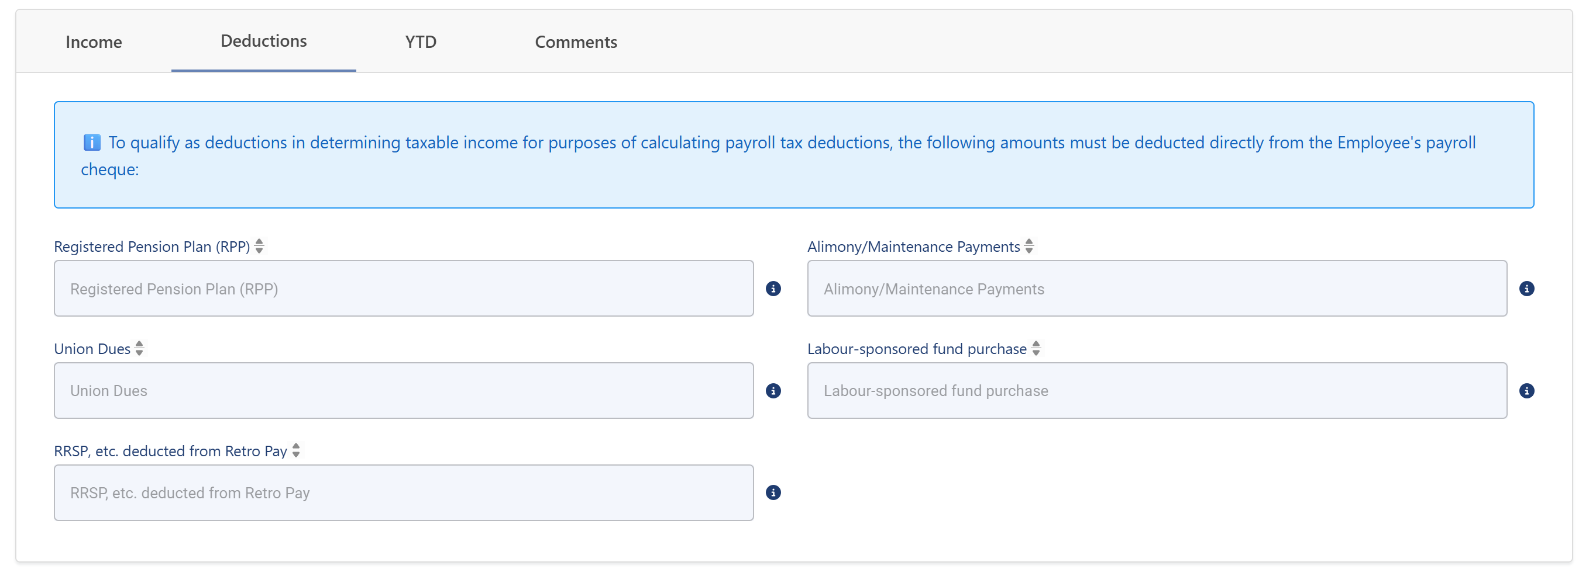Viewport: 1596px width, 576px height.
Task: Focus the Registered Pension Plan (RPP) input field
Action: 404,289
